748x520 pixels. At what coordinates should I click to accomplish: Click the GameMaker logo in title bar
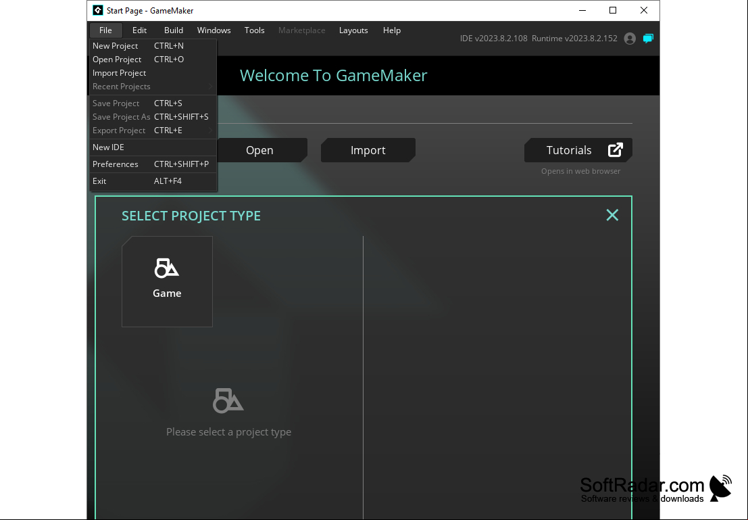point(98,10)
